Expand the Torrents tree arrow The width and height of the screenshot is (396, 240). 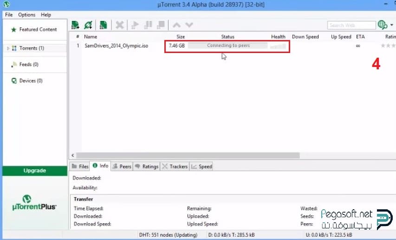pyautogui.click(x=8, y=48)
